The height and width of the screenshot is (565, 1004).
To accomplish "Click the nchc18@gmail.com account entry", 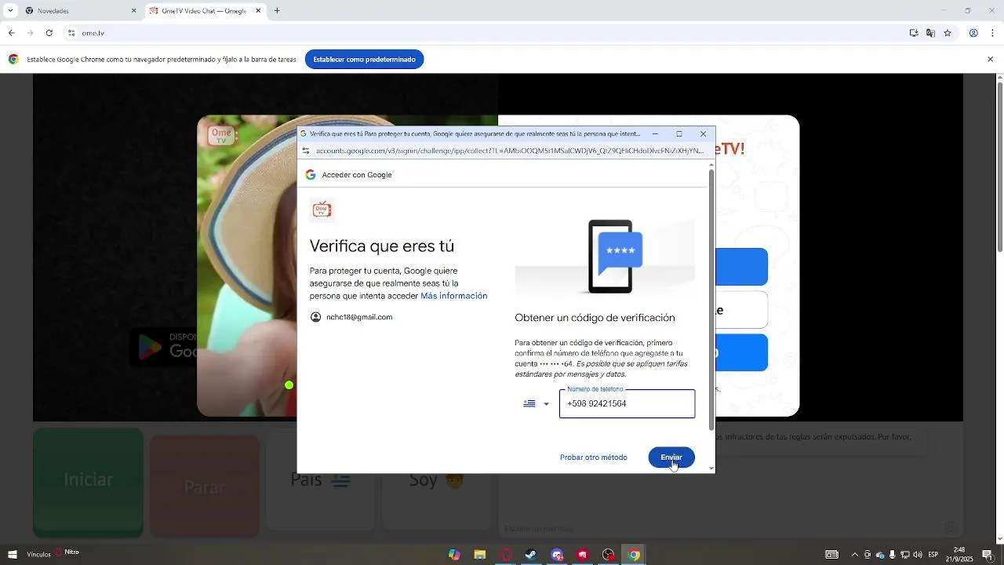I will 351,317.
